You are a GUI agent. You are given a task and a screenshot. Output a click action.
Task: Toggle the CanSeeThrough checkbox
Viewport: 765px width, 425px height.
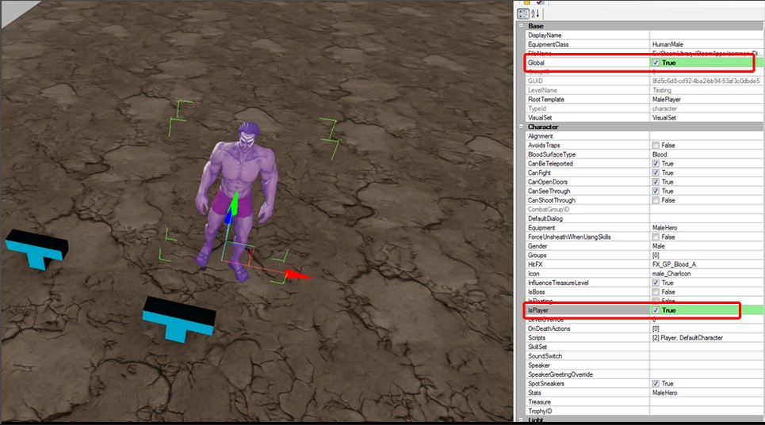pyautogui.click(x=656, y=192)
